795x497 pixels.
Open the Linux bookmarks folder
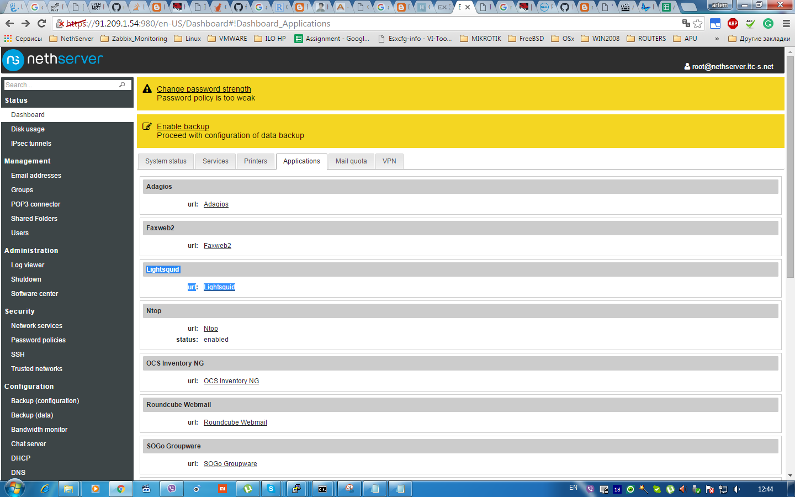click(187, 39)
